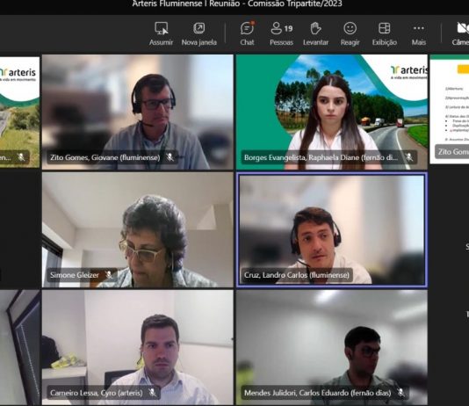Image resolution: width=469 pixels, height=406 pixels.
Task: Click muted mic icon beside Mendes Julidori name
Action: 401,393
